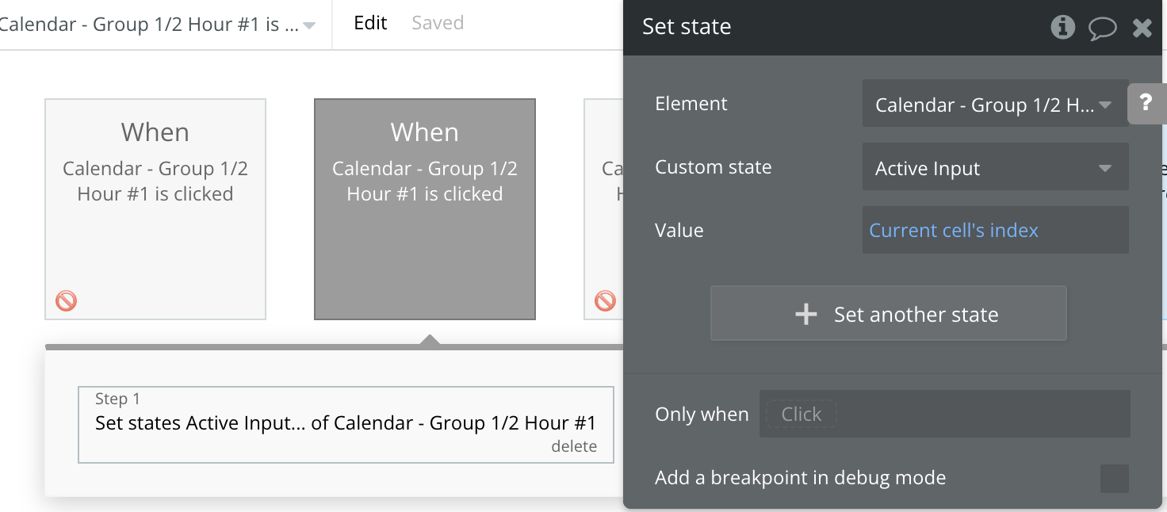Select the highlighted dark When event box

coord(425,209)
